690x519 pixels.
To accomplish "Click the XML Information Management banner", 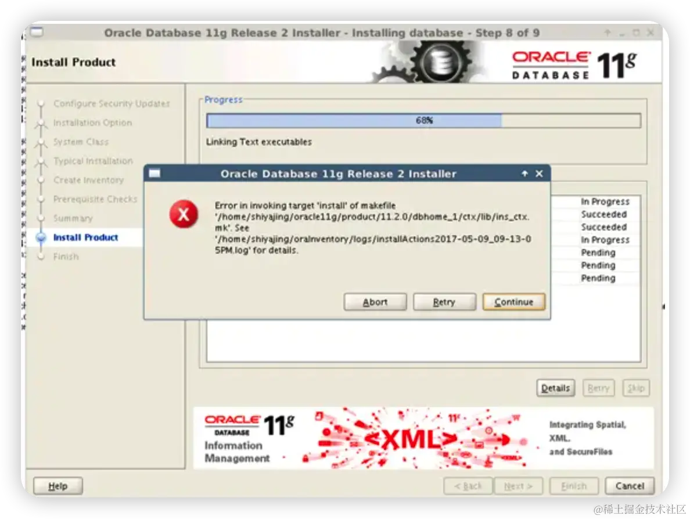I will click(x=423, y=438).
